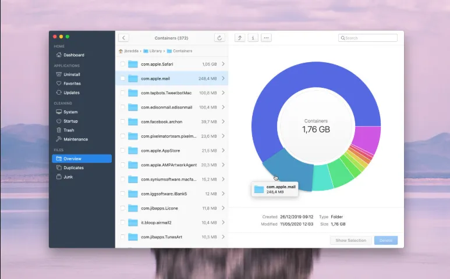The width and height of the screenshot is (450, 279).
Task: Open the info (i) panel button
Action: [x=253, y=38]
